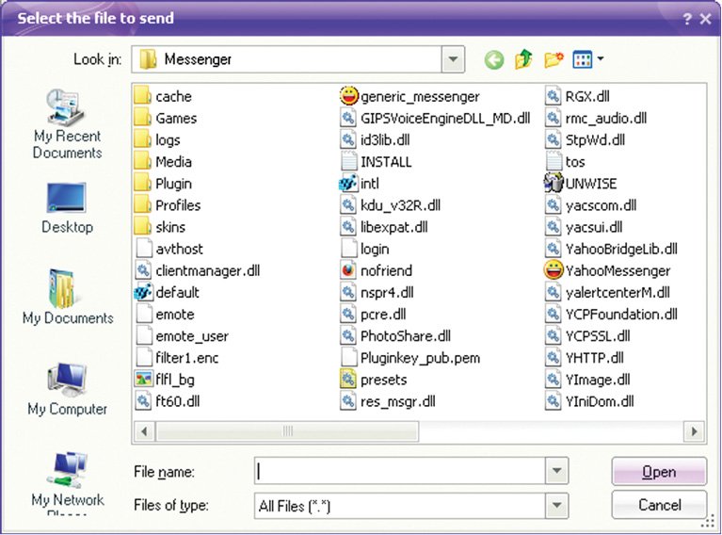
Task: Go to Desktop in places bar
Action: point(67,208)
